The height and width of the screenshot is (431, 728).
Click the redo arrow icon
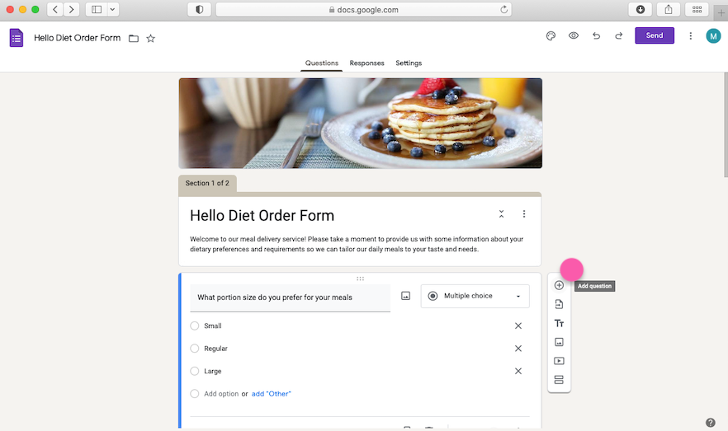(618, 35)
